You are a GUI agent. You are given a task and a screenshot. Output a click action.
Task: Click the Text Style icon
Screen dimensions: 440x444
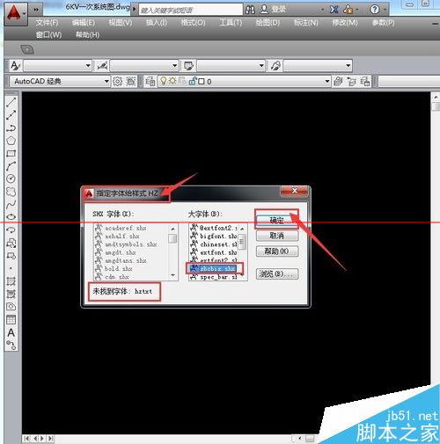15,66
